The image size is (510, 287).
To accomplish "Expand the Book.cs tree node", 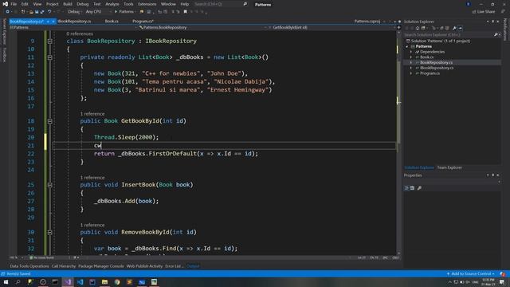I will click(411, 57).
